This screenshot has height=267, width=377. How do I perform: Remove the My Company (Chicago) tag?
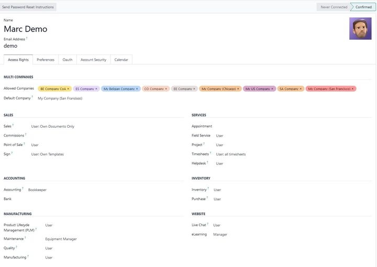click(238, 89)
